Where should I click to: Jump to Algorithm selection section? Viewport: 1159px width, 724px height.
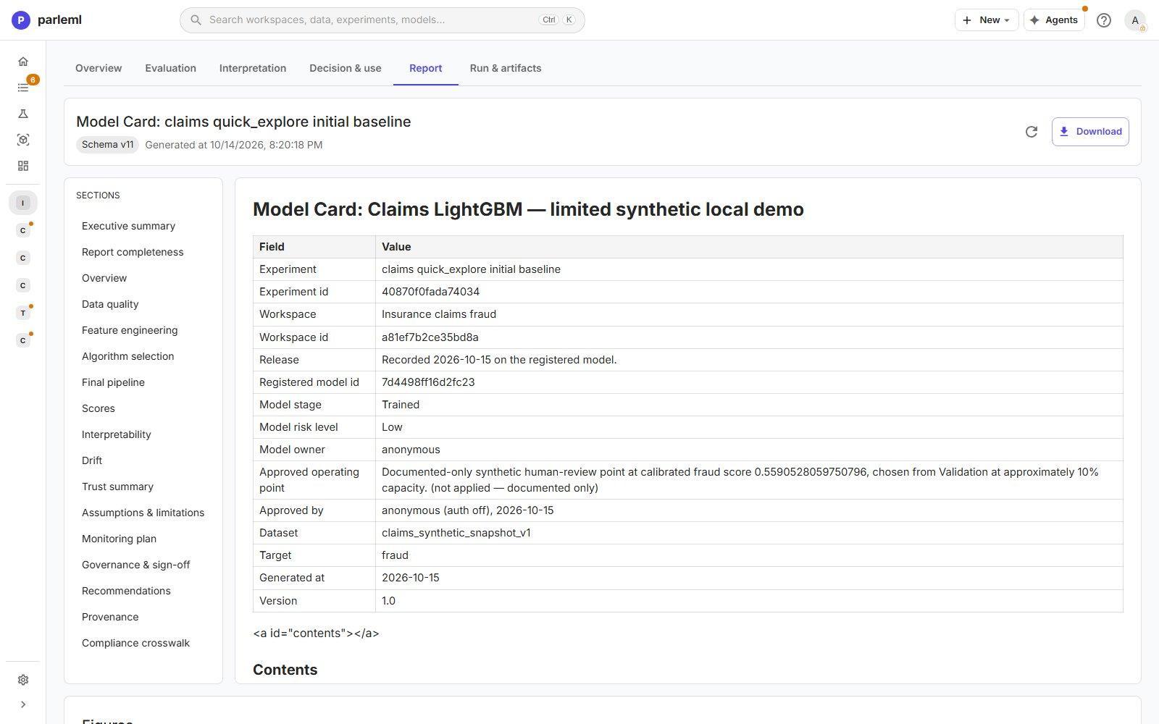pyautogui.click(x=128, y=356)
